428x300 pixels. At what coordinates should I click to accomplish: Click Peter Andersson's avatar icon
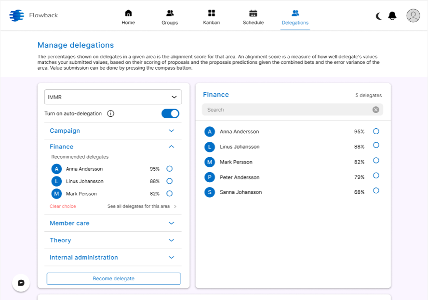209,177
